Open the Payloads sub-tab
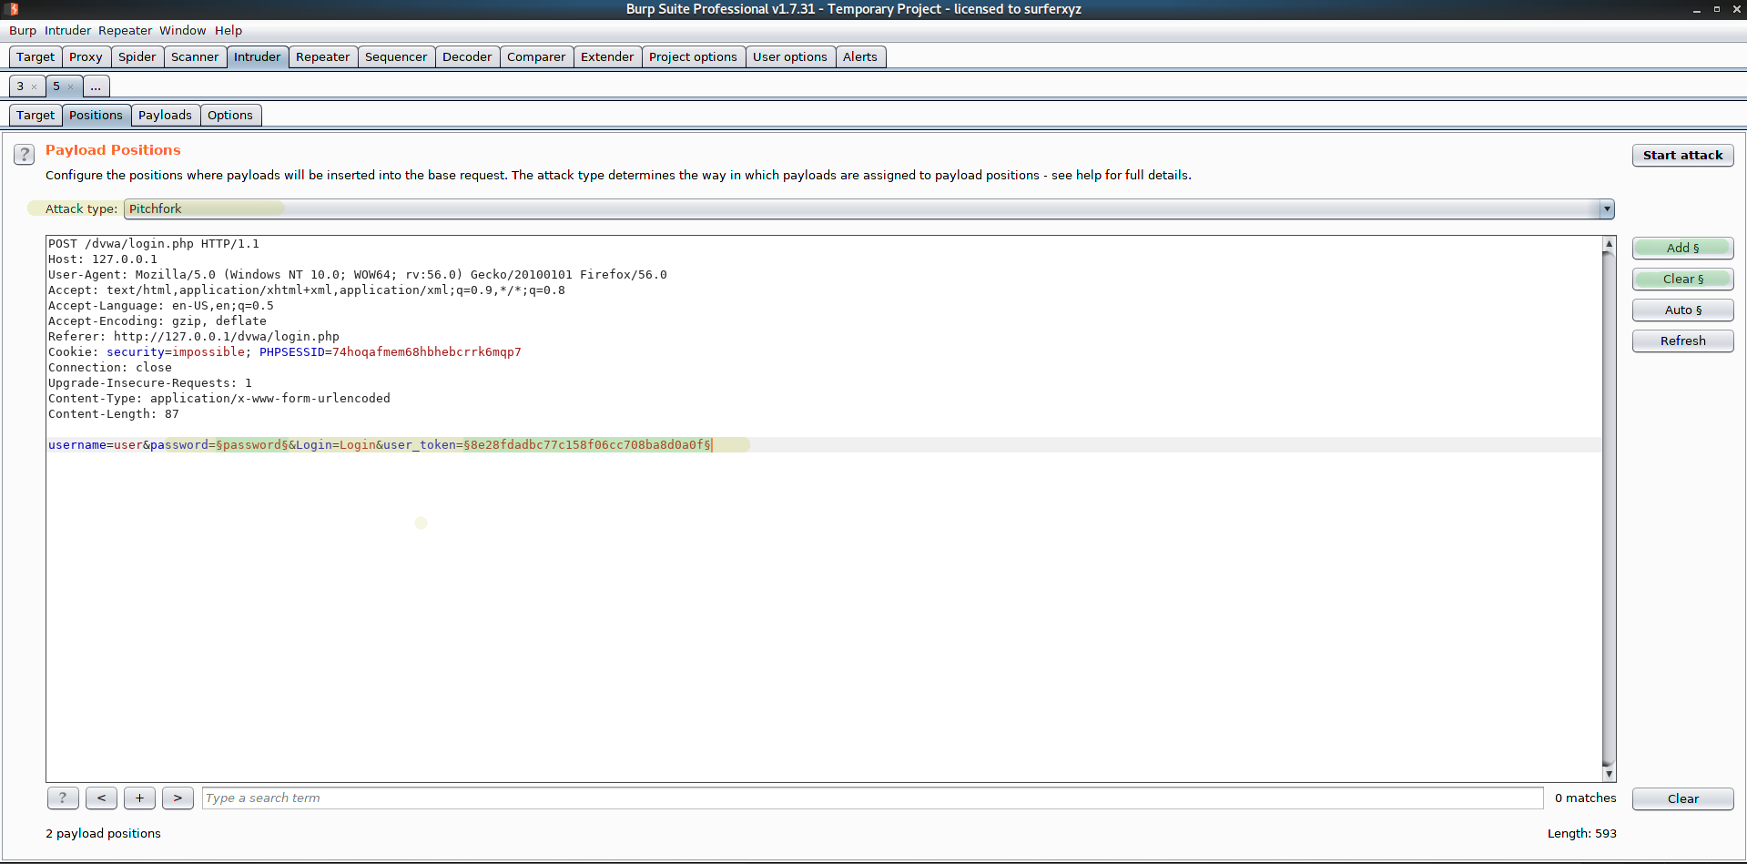 click(165, 116)
